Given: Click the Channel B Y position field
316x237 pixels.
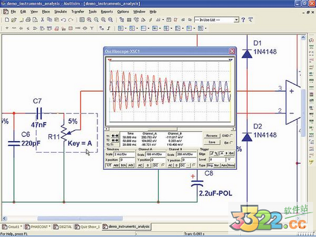Looking at the screenshot, I should click(x=189, y=160).
